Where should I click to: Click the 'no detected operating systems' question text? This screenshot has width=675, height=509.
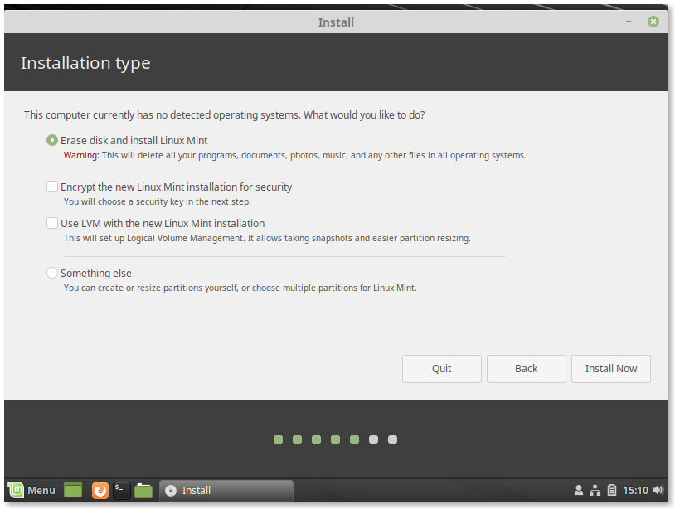pyautogui.click(x=224, y=115)
